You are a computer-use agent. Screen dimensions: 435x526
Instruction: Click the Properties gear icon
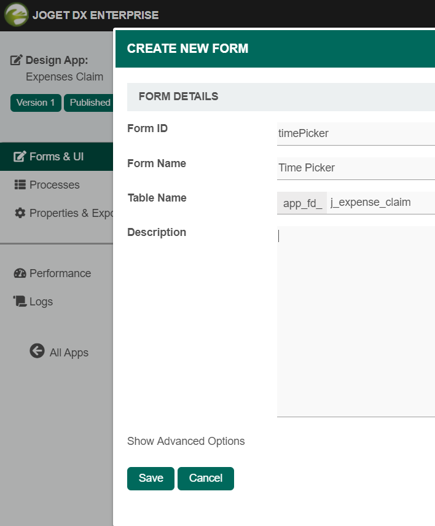coord(20,213)
